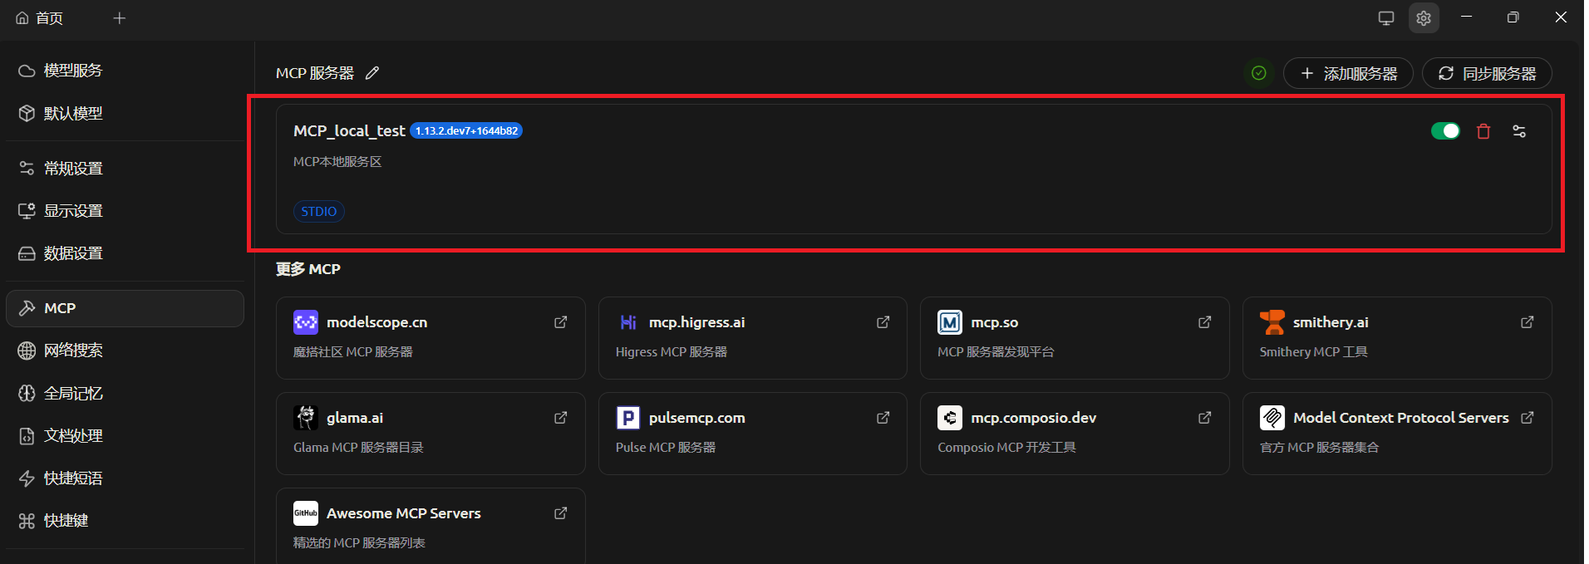Click the 同步服务器 button
The image size is (1589, 564).
point(1487,73)
